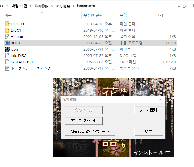Click the Autorun file name text
This screenshot has height=167, width=194.
pyautogui.click(x=18, y=37)
